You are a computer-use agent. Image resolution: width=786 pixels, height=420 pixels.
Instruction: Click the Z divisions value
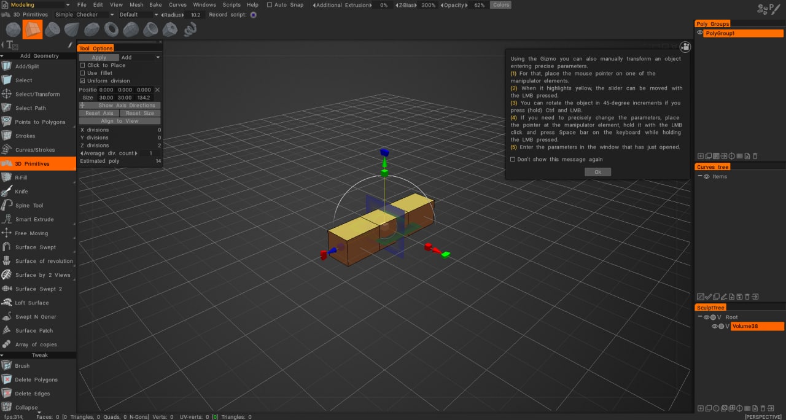click(159, 146)
